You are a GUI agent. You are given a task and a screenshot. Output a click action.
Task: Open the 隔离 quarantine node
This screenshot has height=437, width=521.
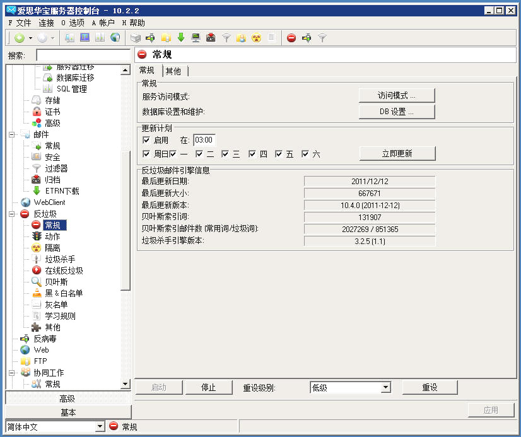tap(52, 248)
